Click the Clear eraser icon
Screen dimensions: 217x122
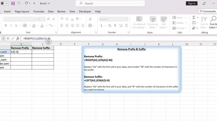point(194,28)
